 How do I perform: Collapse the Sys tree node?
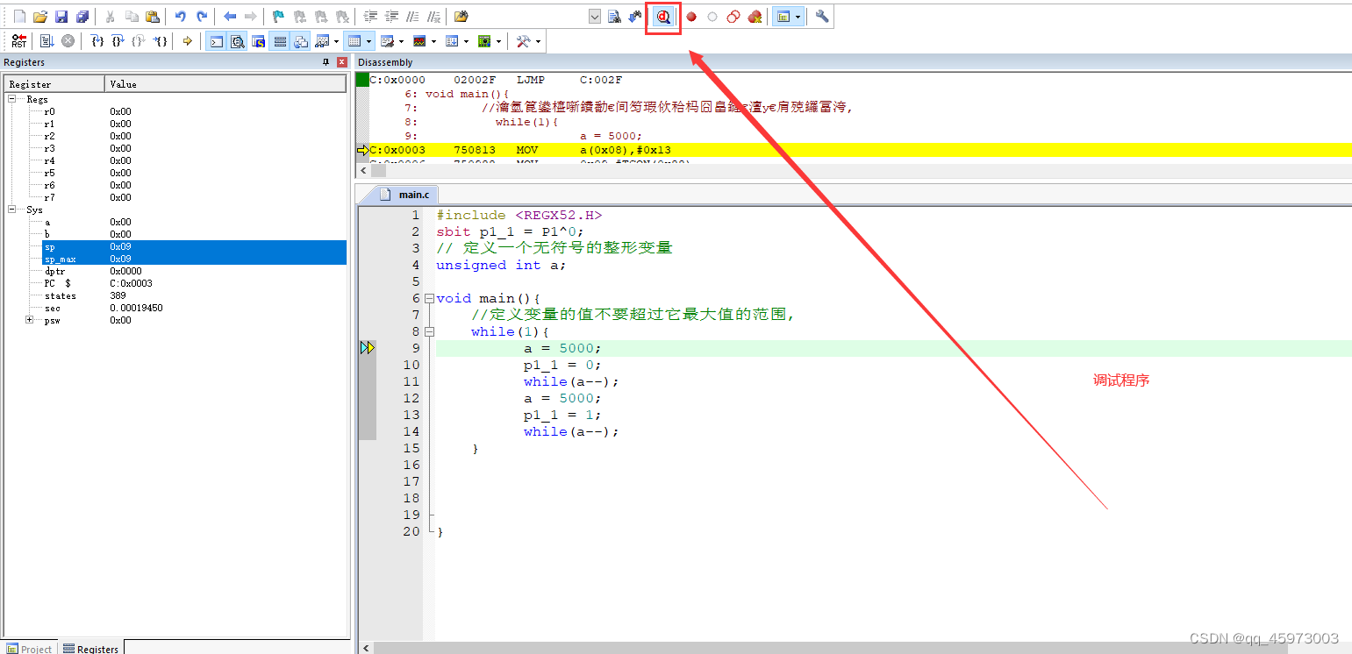pyautogui.click(x=13, y=210)
